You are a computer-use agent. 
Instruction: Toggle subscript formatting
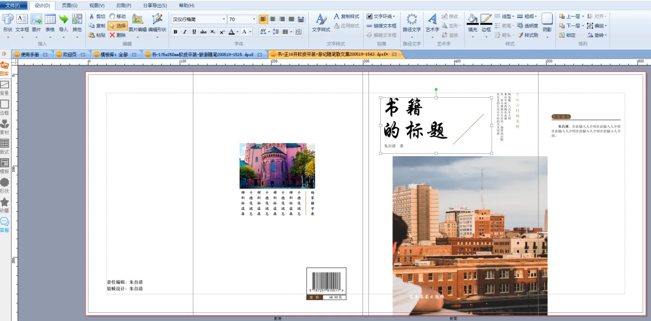point(213,32)
